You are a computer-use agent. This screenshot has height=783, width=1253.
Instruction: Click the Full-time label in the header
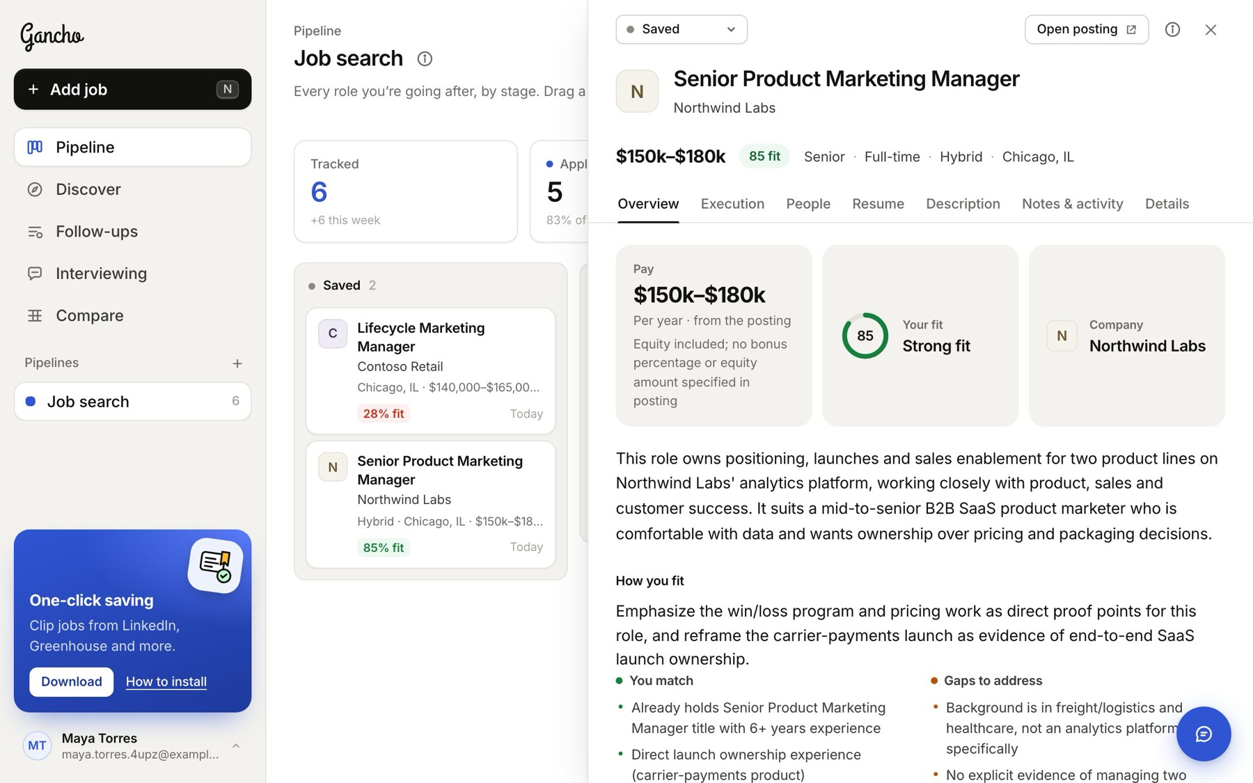892,157
